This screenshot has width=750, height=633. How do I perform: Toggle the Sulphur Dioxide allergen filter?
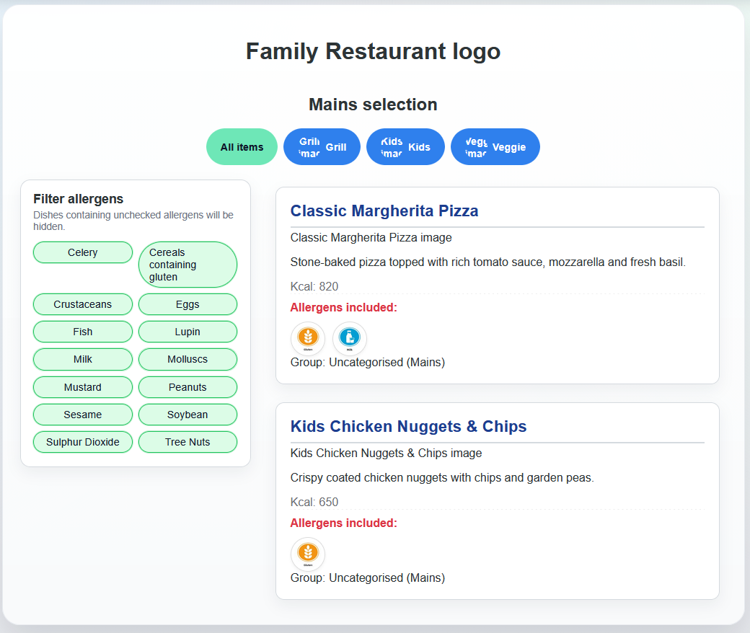point(82,442)
